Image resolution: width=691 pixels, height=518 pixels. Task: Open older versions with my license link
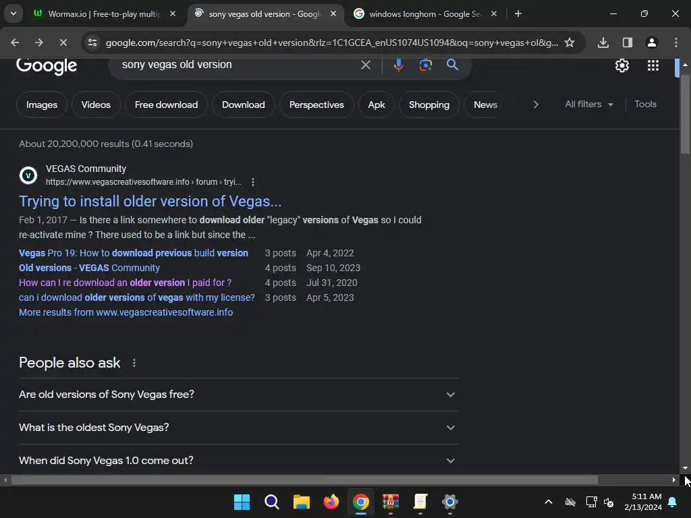[x=136, y=297]
